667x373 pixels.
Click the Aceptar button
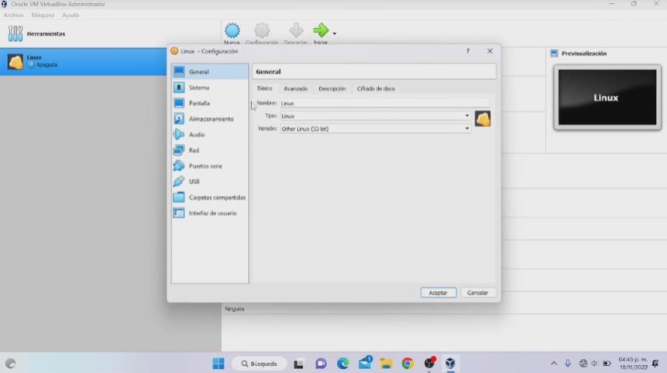point(438,293)
